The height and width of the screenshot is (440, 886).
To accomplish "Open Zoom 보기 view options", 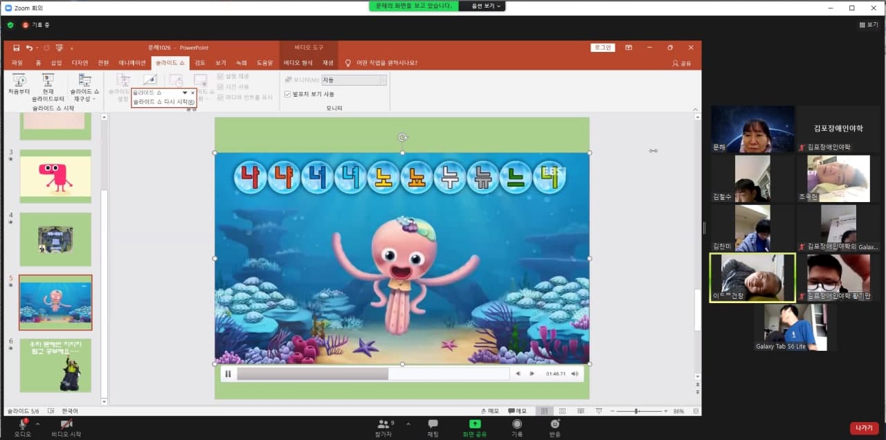I will pos(868,25).
